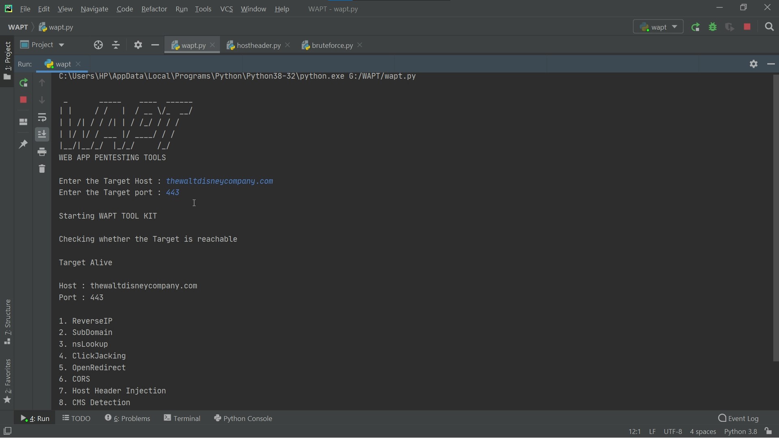Click entered host thewaltdisneycompany.com input
The image size is (779, 438).
(x=219, y=181)
